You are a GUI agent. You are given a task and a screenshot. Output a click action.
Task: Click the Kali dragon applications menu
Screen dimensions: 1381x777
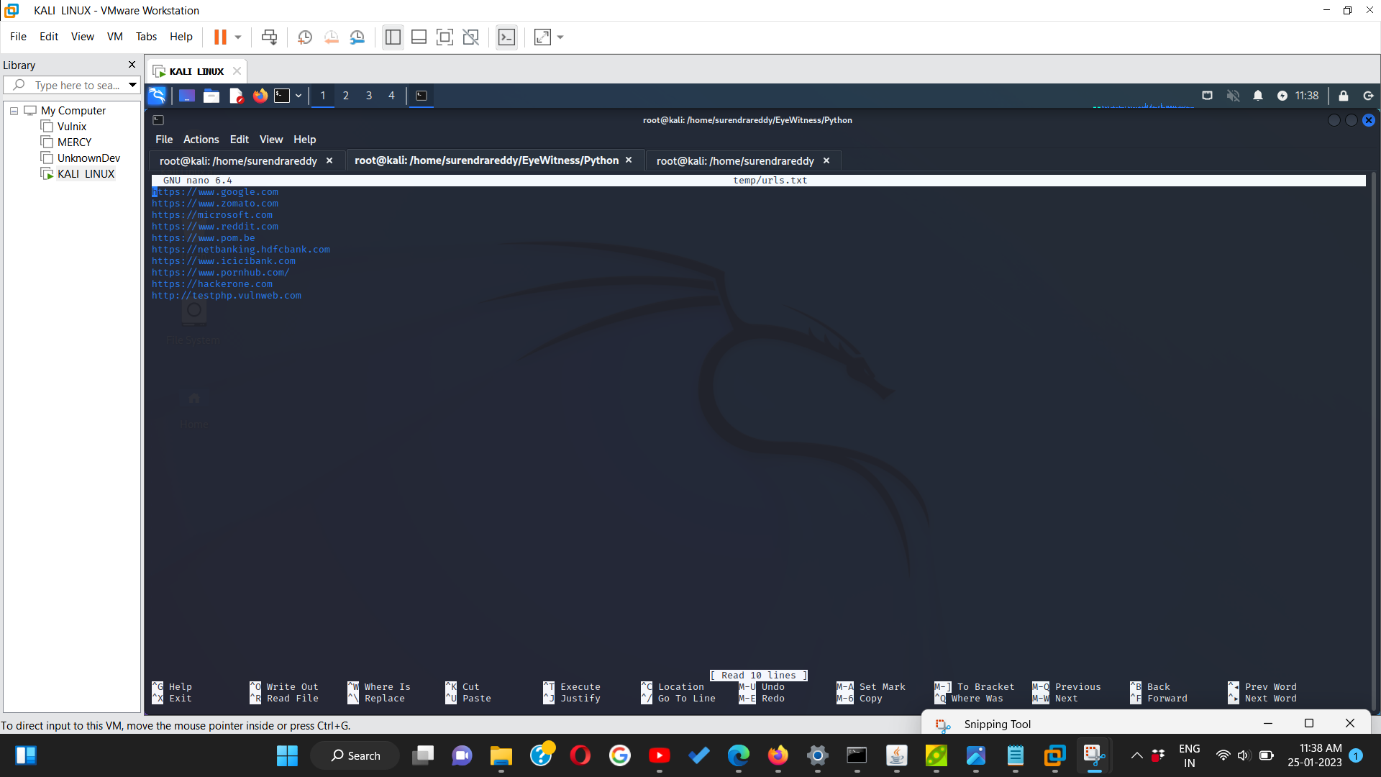point(157,96)
